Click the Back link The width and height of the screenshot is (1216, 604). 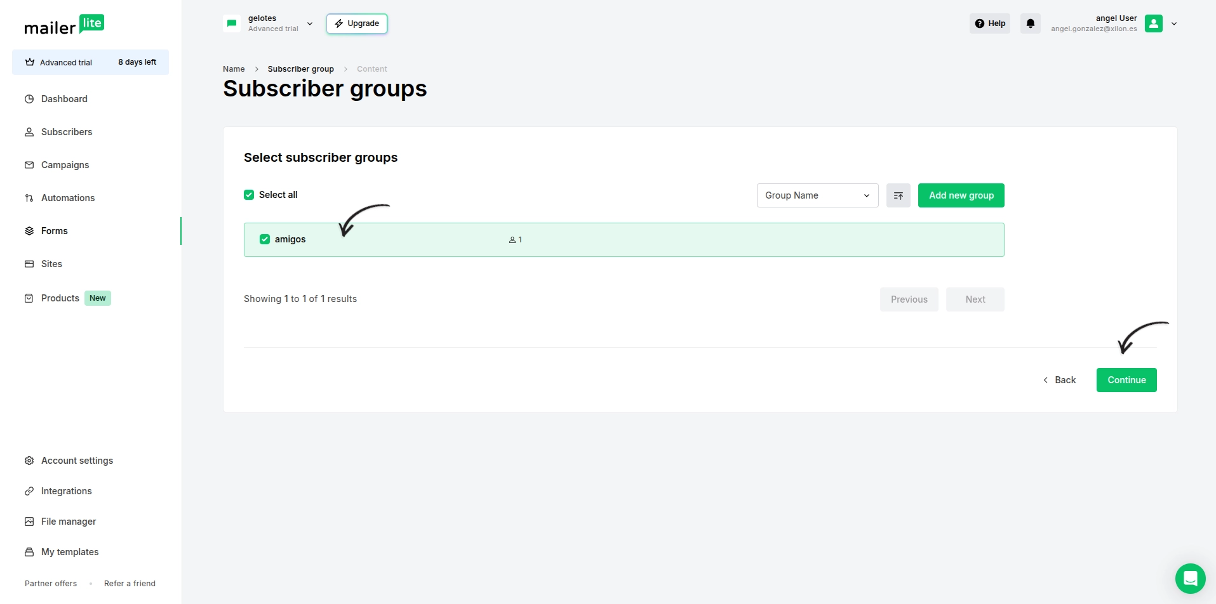[x=1059, y=380]
